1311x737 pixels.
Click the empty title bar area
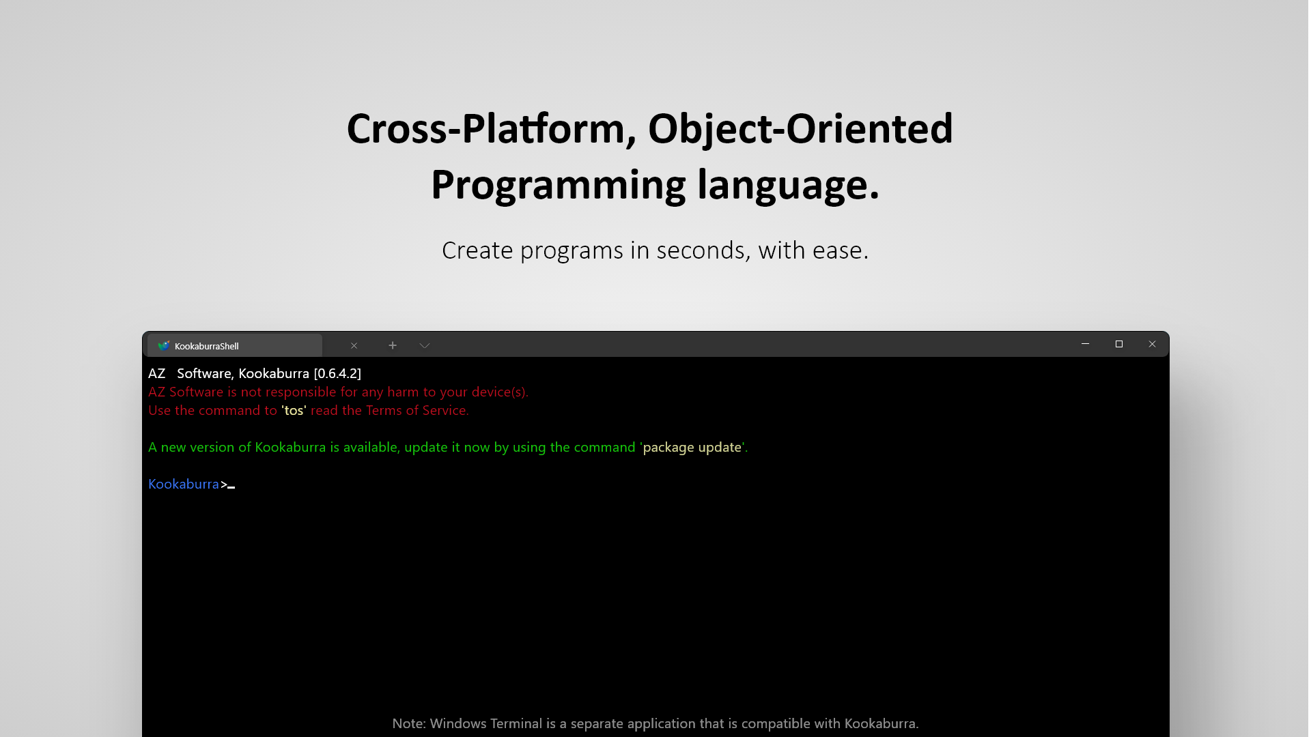coord(751,345)
